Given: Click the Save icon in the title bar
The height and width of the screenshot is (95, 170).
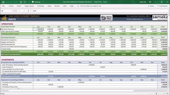Looking at the screenshot, I should point(21,2).
